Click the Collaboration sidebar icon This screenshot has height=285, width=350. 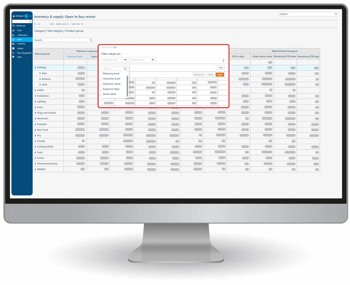click(13, 35)
